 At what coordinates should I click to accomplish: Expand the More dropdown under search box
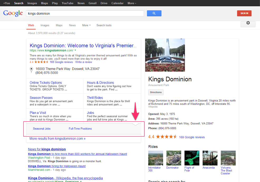click(x=86, y=25)
